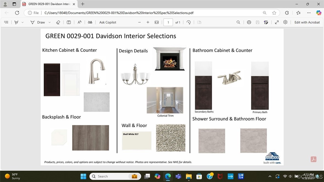The image size is (324, 182).
Task: Click Edit with Acrobat
Action: (307, 22)
